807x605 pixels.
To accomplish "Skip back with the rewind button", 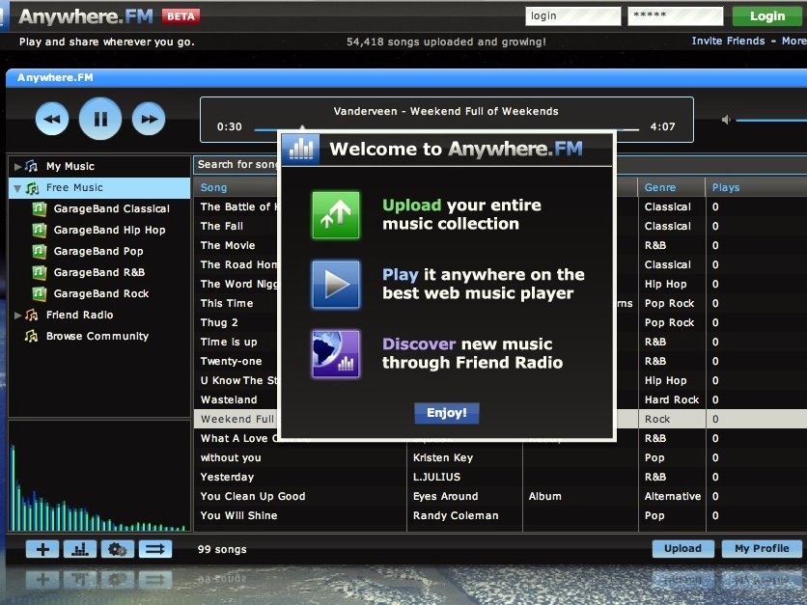I will (52, 120).
